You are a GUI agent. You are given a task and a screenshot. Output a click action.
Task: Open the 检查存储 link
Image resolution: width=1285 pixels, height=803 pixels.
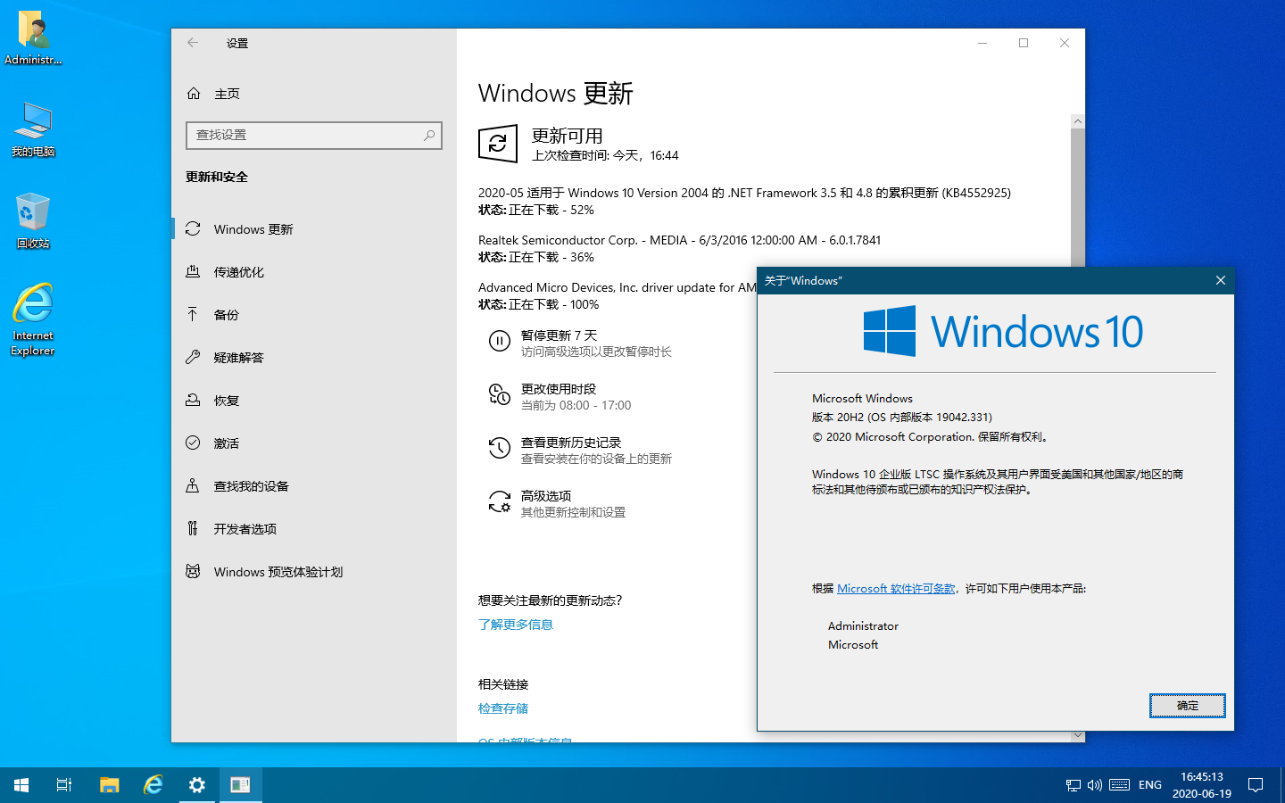[x=503, y=708]
